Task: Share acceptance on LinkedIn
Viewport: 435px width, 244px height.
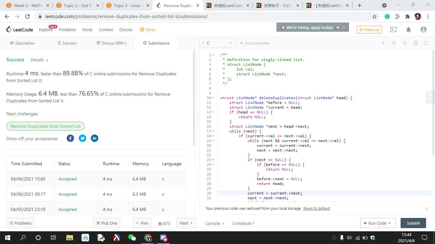Action: click(95, 138)
